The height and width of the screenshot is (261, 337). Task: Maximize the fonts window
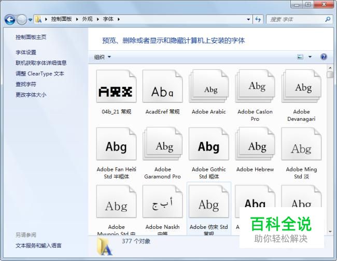pos(308,5)
